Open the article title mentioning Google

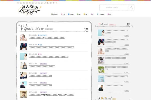point(51,95)
